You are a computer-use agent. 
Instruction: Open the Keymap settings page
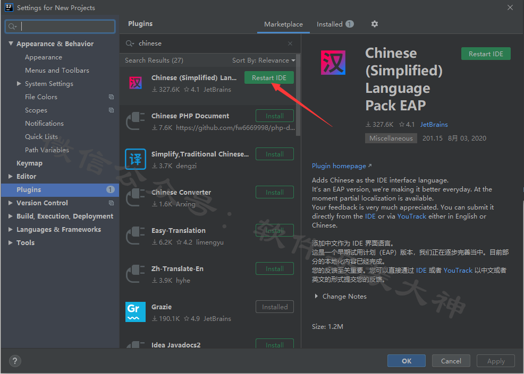[x=29, y=163]
